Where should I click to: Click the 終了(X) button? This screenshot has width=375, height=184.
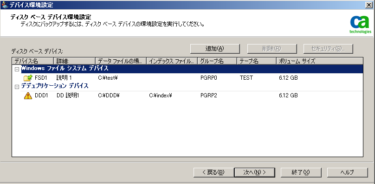pos(301,172)
